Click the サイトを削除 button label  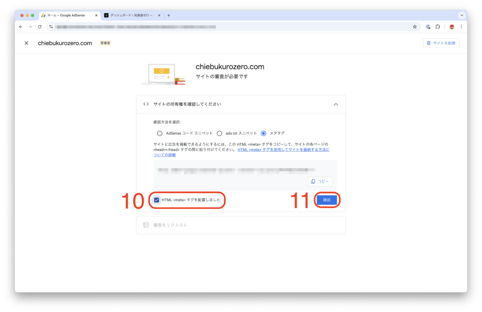(444, 43)
